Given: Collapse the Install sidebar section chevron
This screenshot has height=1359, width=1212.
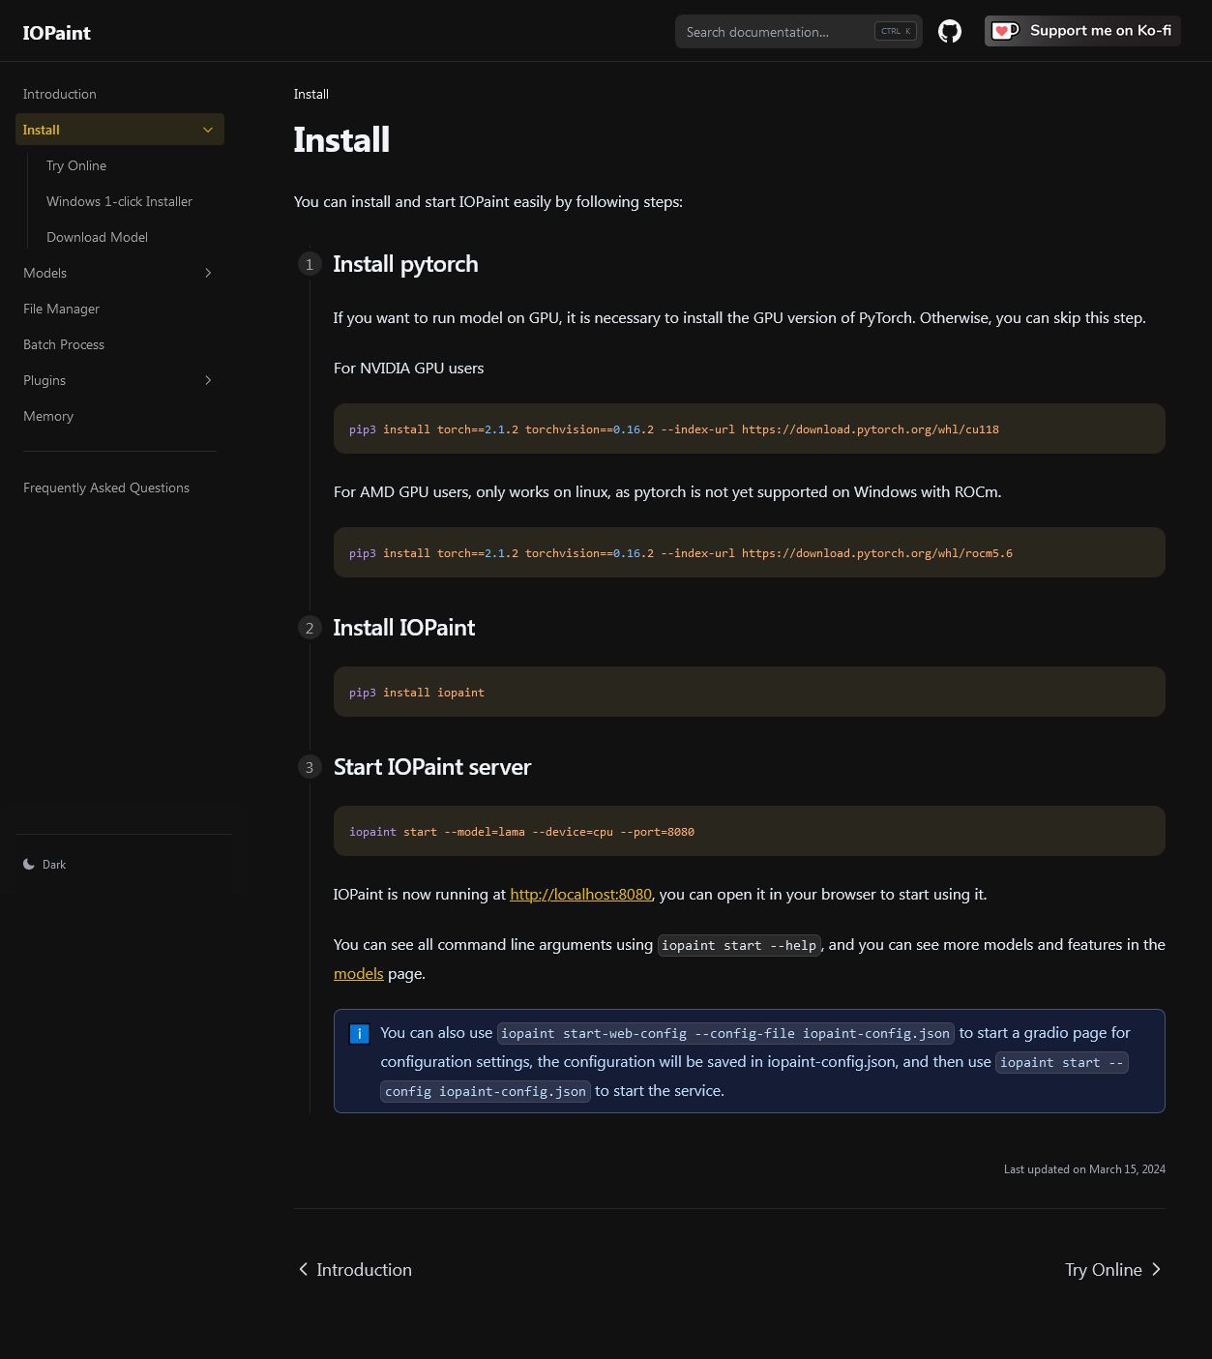Looking at the screenshot, I should click(208, 130).
